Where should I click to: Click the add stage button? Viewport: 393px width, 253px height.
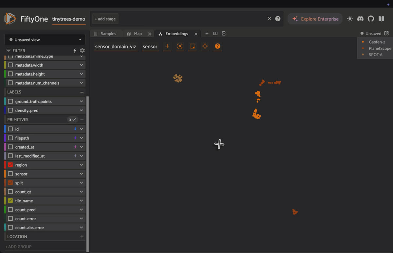[105, 19]
